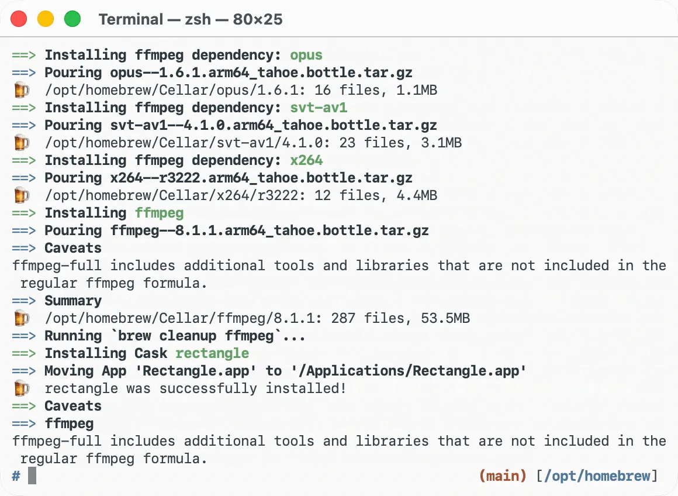Click path '/opt/homebrew/Cellar/ffmpeg/8.1.1: 287 files, 53.5MB'
This screenshot has width=678, height=496.
pyautogui.click(x=257, y=318)
